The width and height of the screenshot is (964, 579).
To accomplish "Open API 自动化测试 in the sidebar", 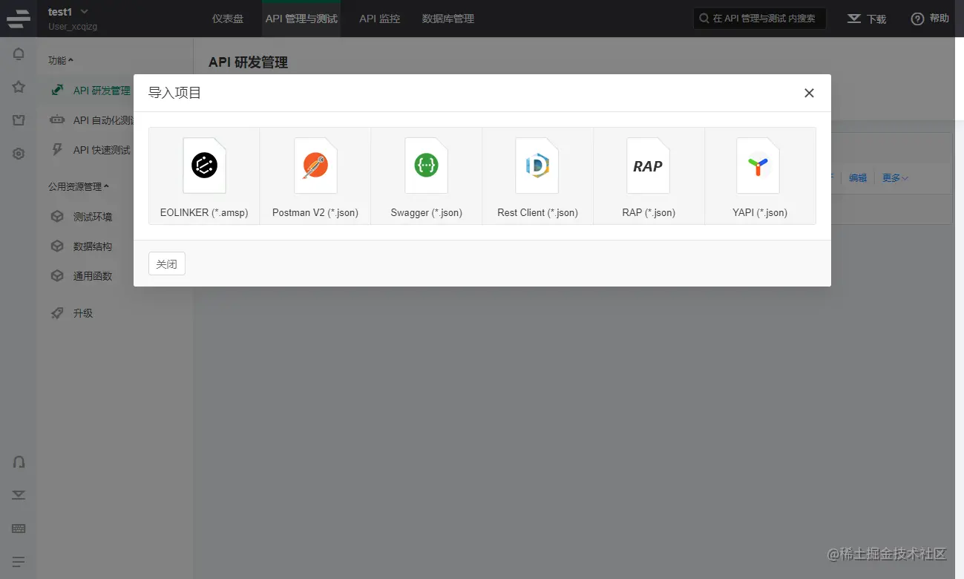I will pyautogui.click(x=104, y=120).
